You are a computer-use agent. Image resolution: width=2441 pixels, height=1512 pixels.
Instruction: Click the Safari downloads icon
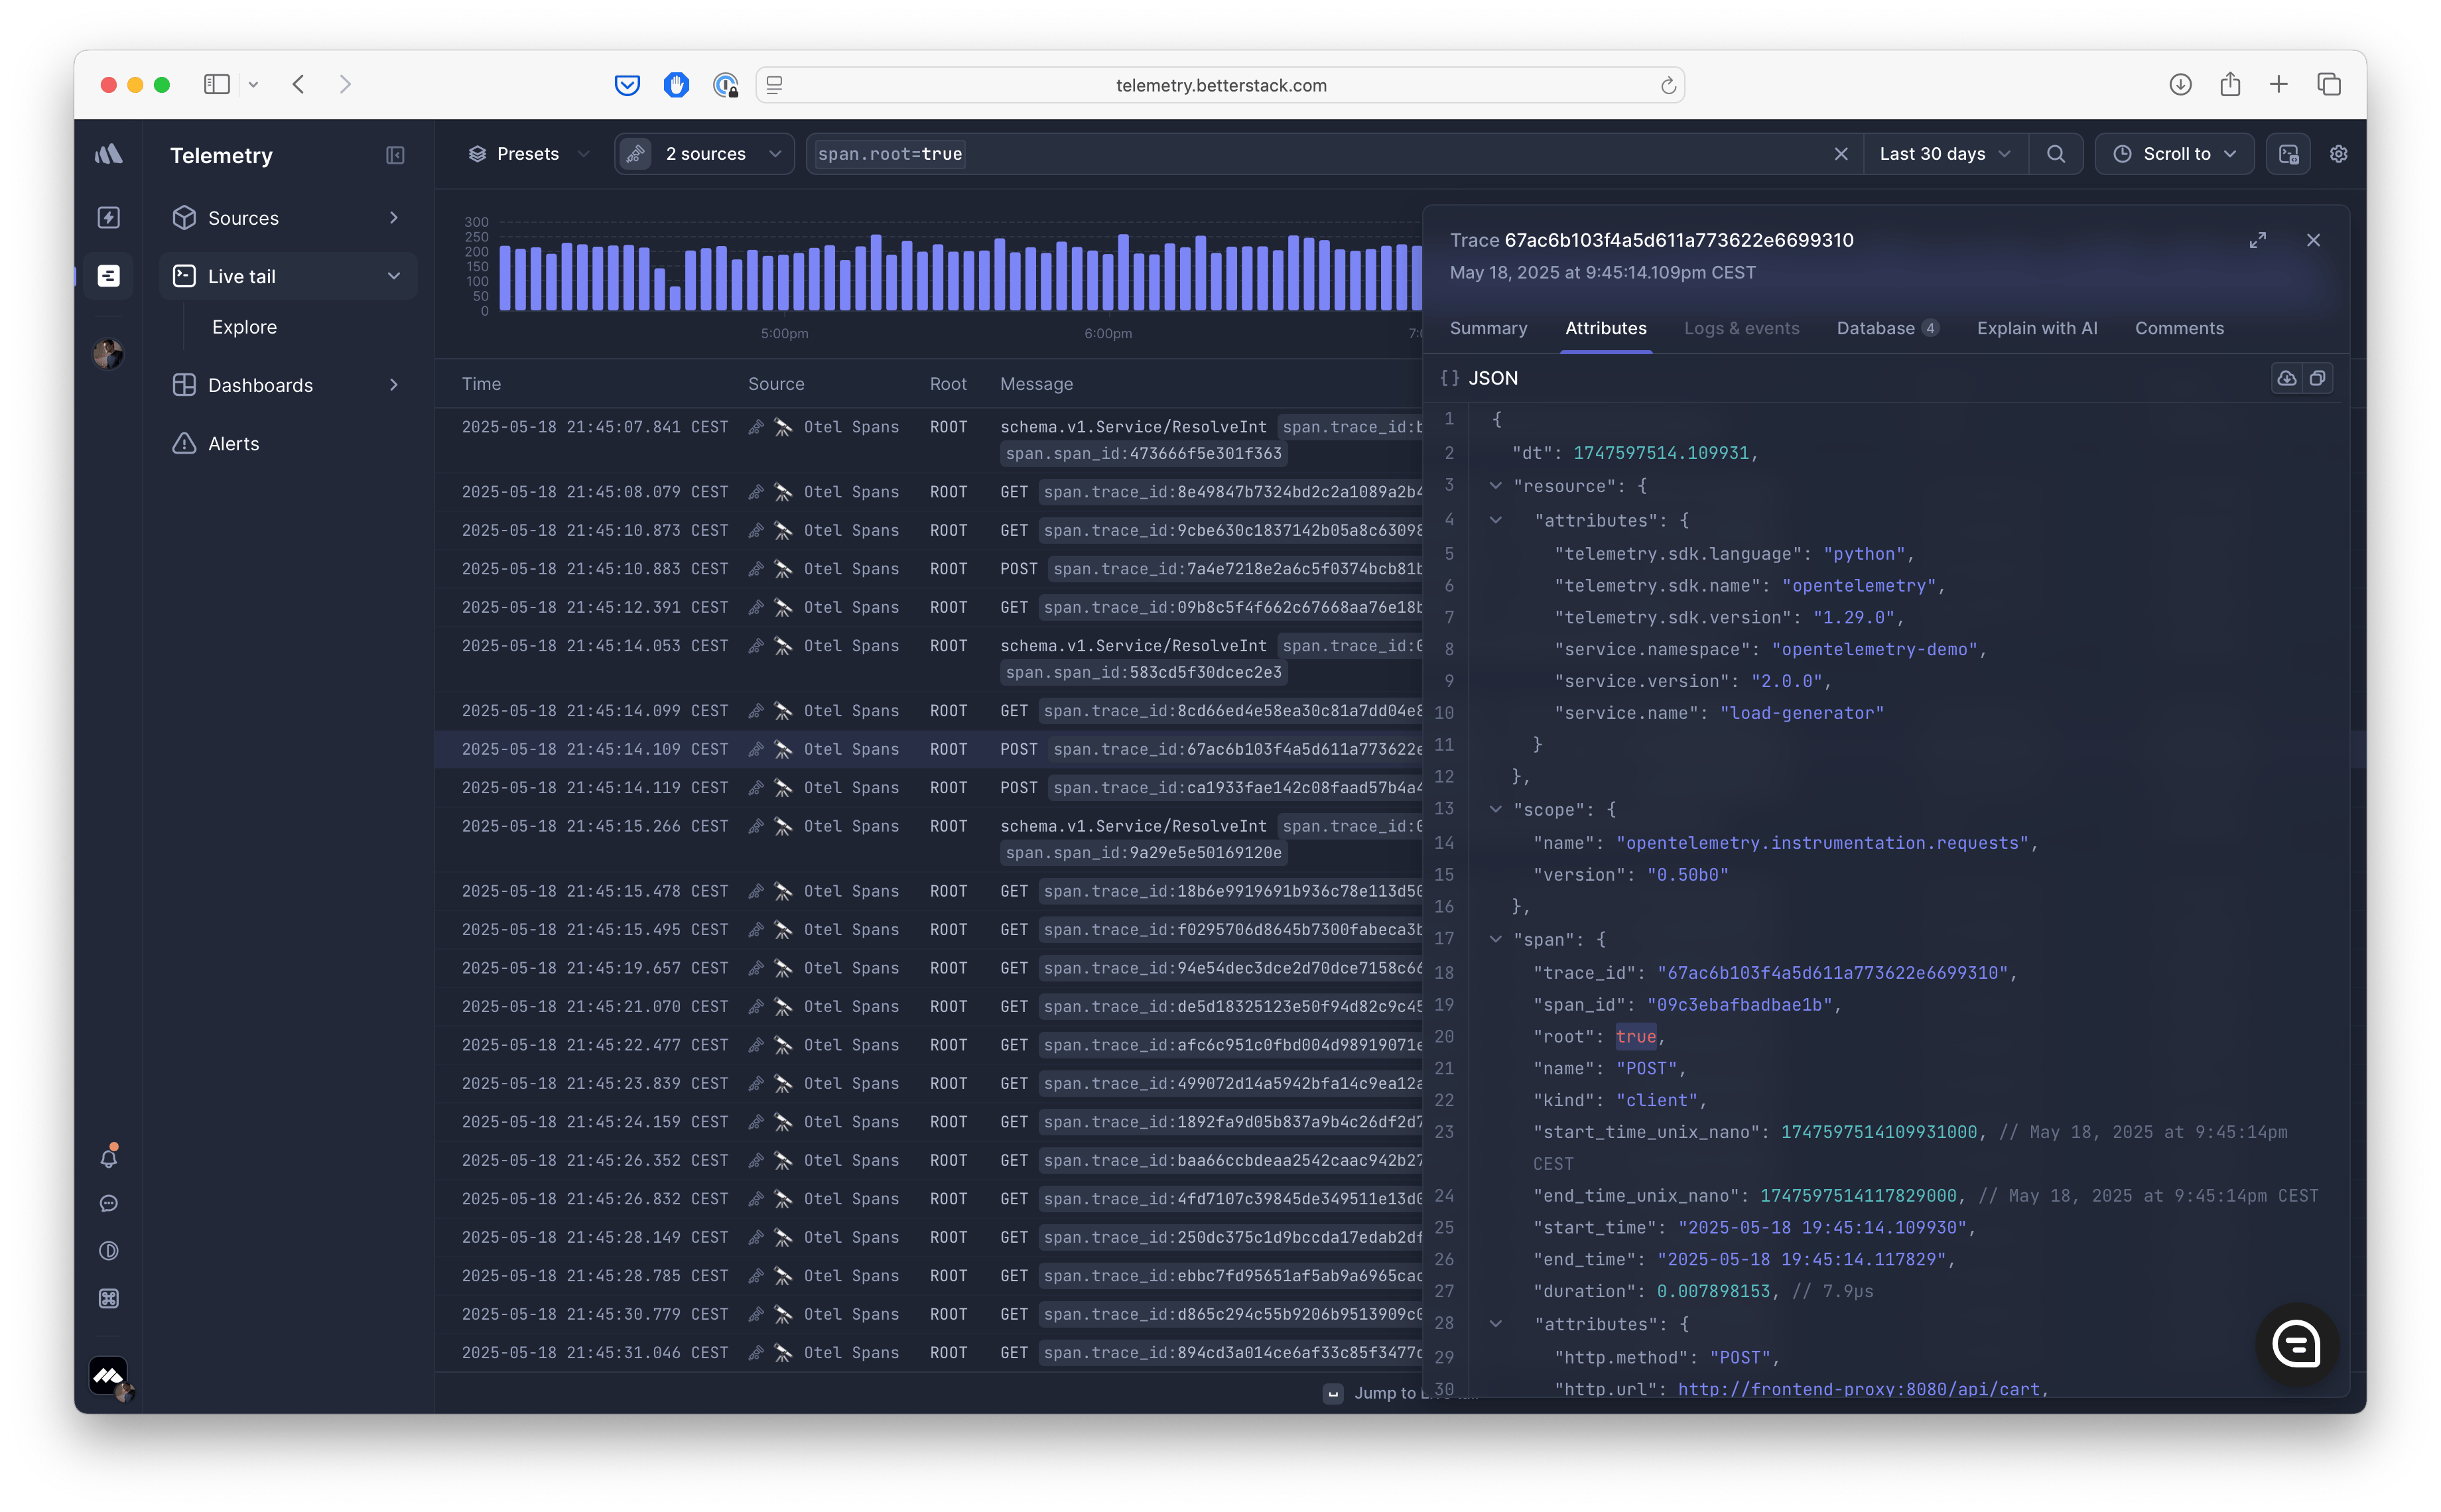(2180, 85)
